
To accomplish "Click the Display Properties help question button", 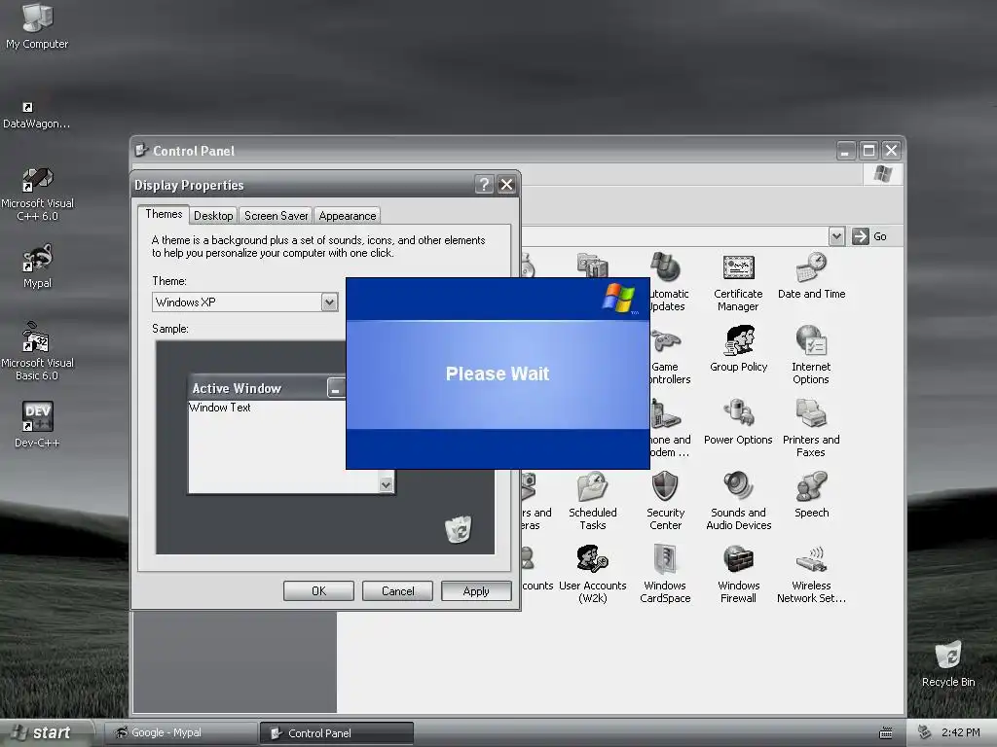I will coord(484,184).
